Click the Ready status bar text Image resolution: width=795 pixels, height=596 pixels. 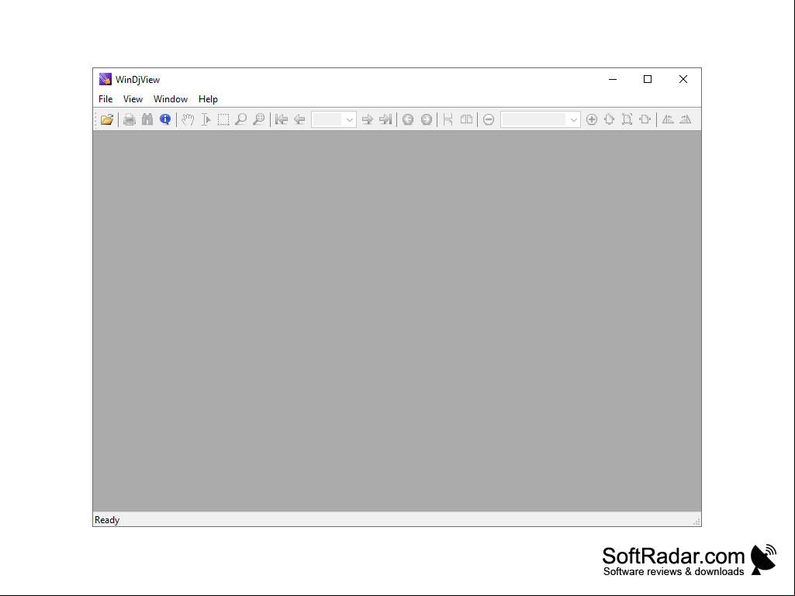tap(107, 520)
